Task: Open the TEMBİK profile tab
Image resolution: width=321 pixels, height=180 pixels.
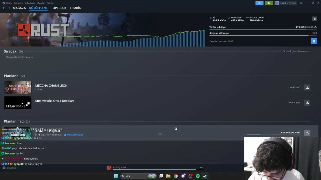Action: [x=75, y=8]
